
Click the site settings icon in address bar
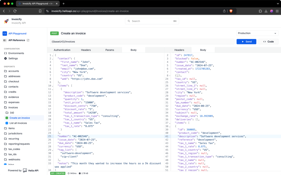[x=47, y=11]
